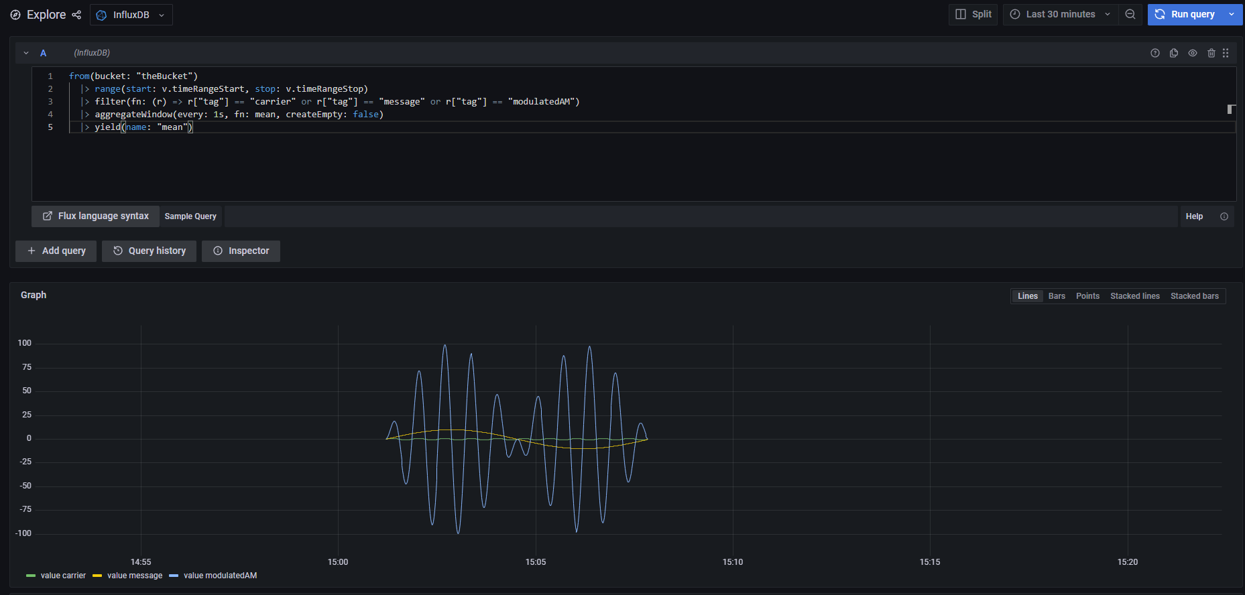The image size is (1245, 595).
Task: Delete query A with the trash icon
Action: pyautogui.click(x=1211, y=53)
